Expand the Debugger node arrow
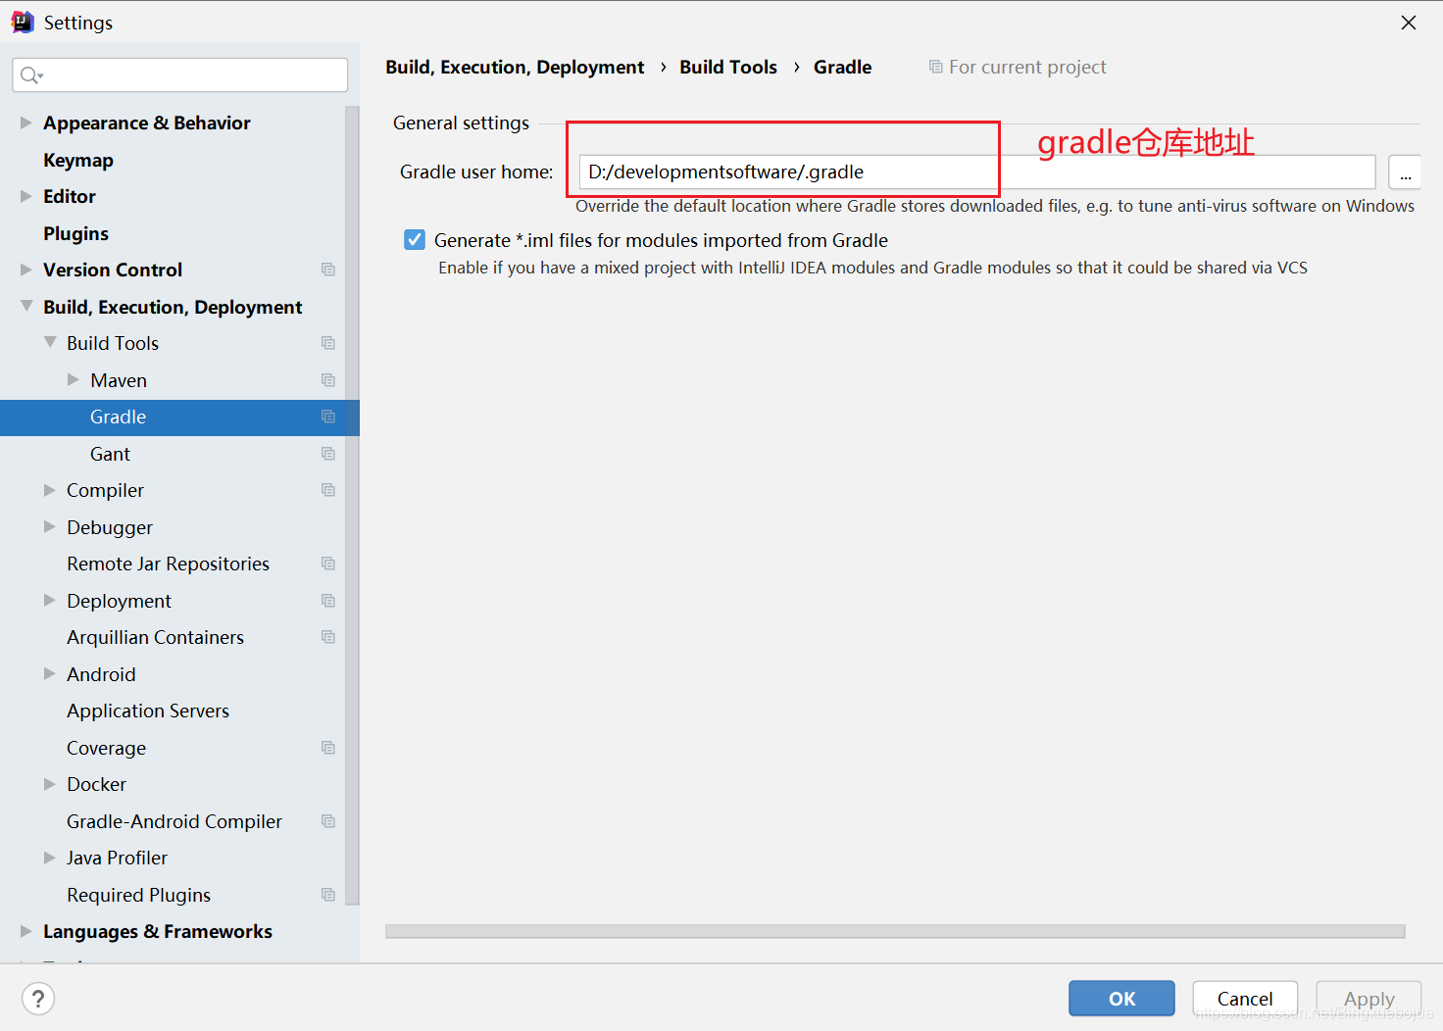 (50, 527)
